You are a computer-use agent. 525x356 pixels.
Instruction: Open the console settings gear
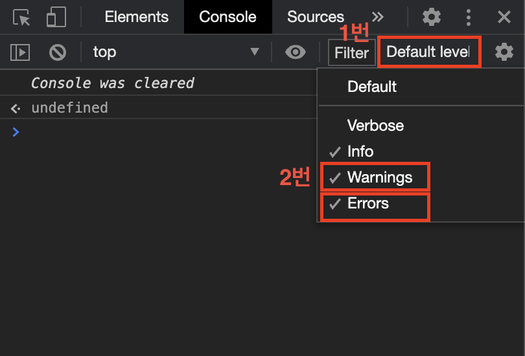click(504, 52)
